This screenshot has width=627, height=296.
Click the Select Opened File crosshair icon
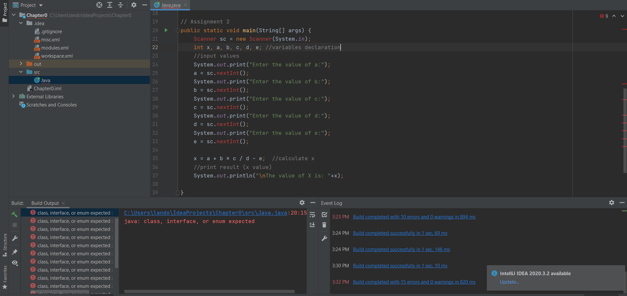pyautogui.click(x=99, y=5)
